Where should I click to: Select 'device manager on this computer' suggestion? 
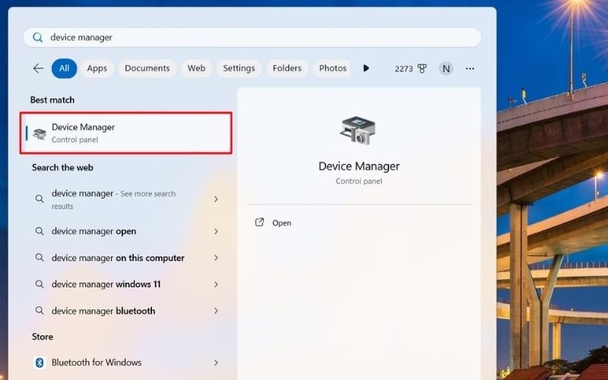click(126, 258)
